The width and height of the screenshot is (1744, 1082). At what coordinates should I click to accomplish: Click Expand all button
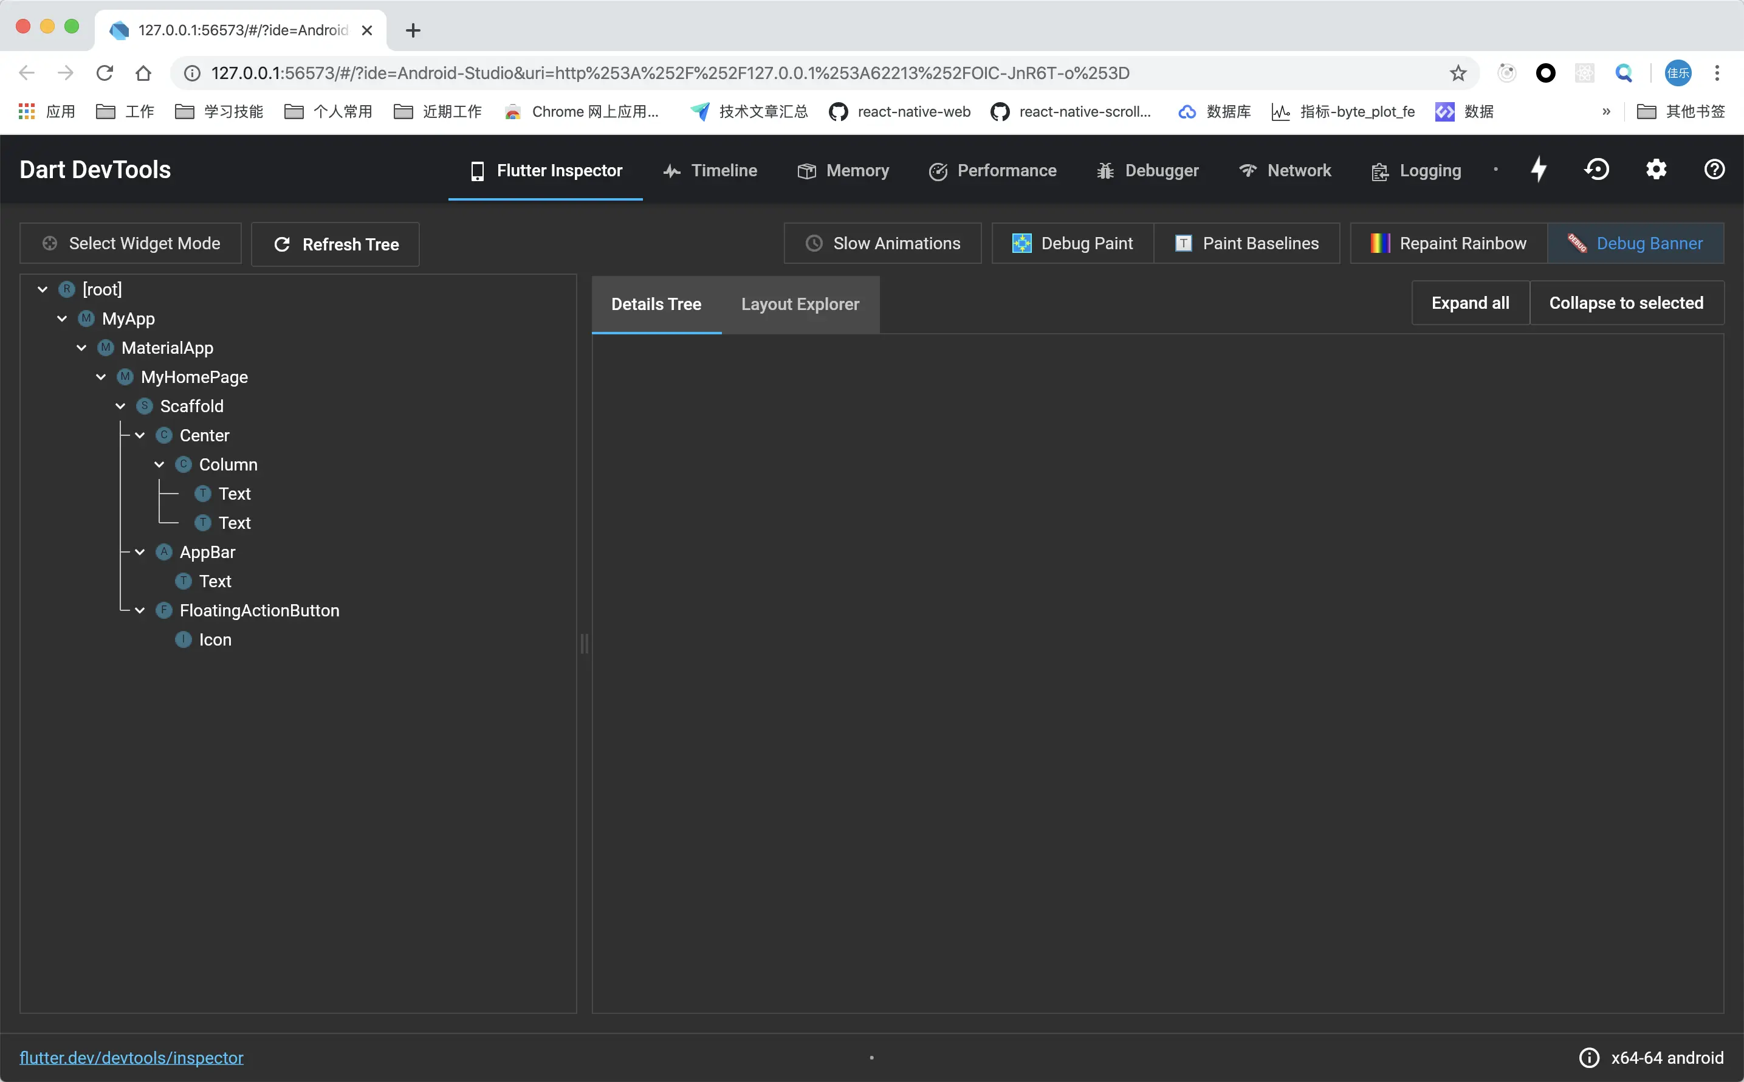1470,303
